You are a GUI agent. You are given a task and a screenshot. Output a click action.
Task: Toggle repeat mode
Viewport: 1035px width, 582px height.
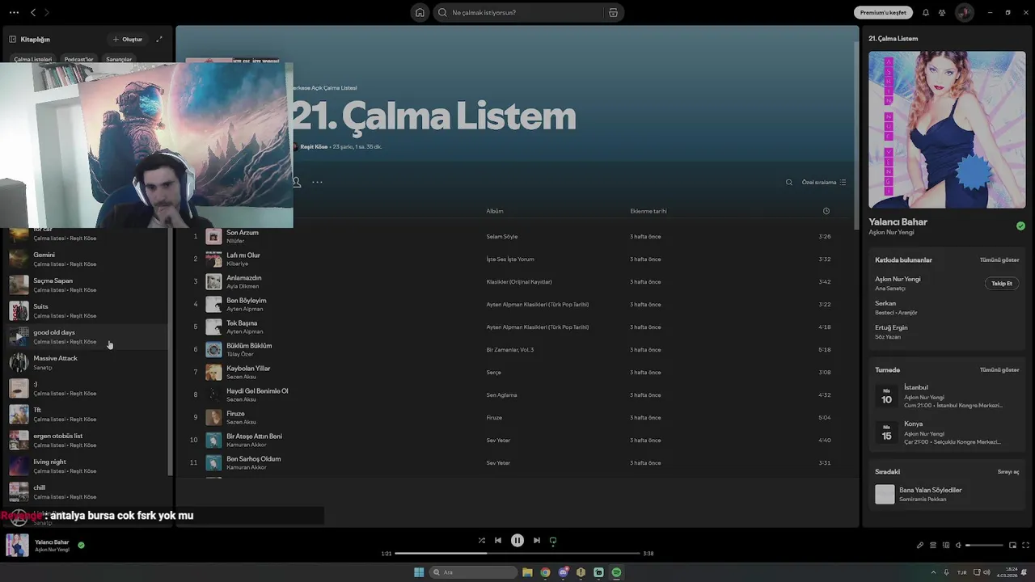tap(553, 540)
